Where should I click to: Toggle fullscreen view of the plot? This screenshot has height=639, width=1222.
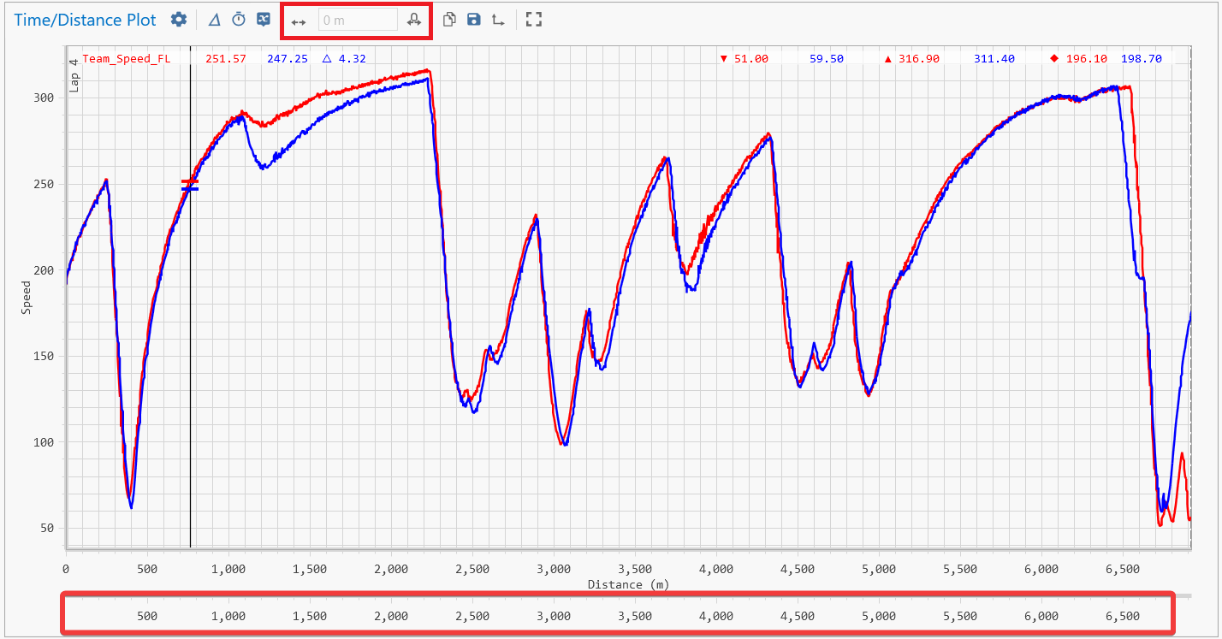534,20
